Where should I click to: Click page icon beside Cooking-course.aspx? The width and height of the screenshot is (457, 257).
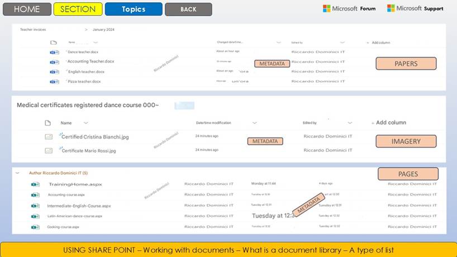click(x=35, y=227)
